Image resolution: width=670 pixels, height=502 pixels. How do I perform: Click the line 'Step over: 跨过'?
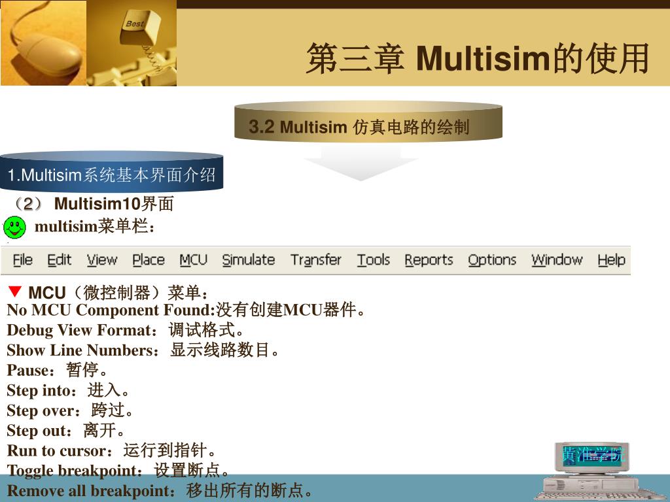(70, 410)
